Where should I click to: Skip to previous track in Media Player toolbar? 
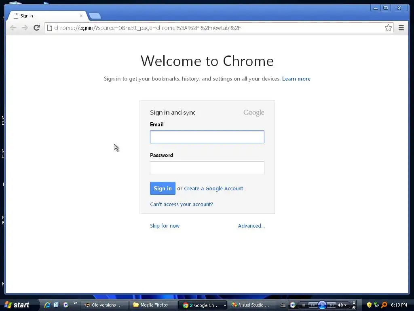tap(313, 305)
